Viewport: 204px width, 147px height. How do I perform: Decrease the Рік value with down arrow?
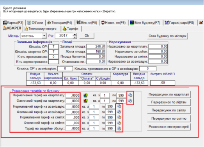click(x=75, y=37)
